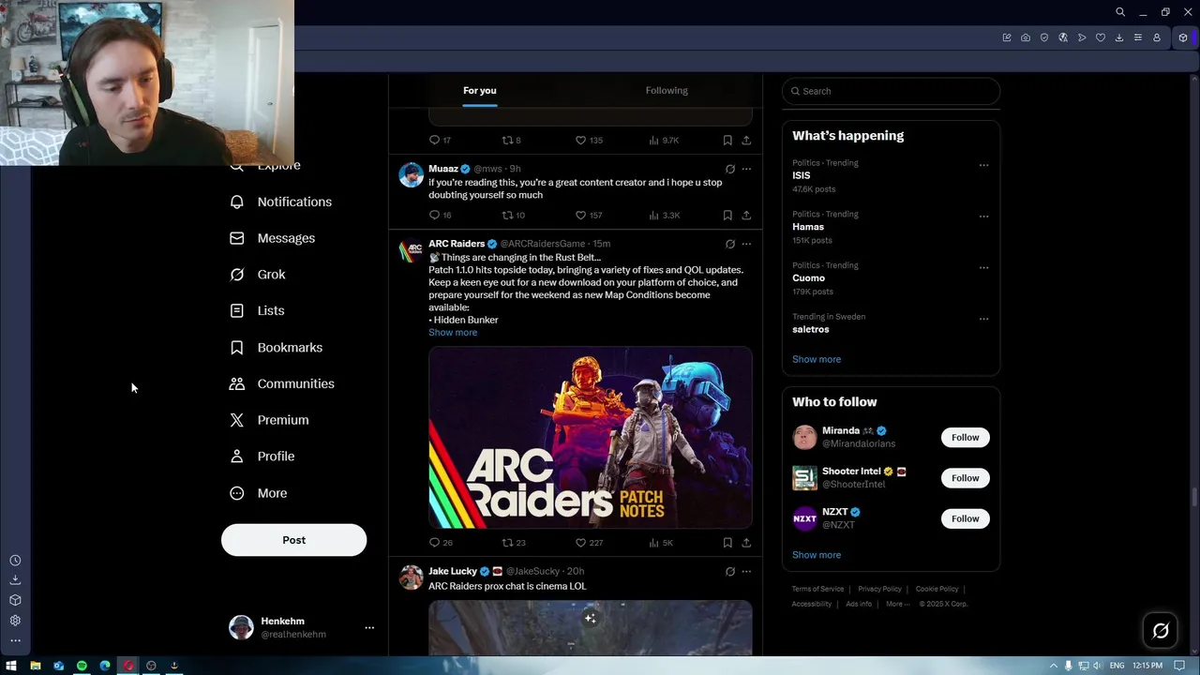Follow NZXT
Image resolution: width=1200 pixels, height=675 pixels.
click(965, 518)
